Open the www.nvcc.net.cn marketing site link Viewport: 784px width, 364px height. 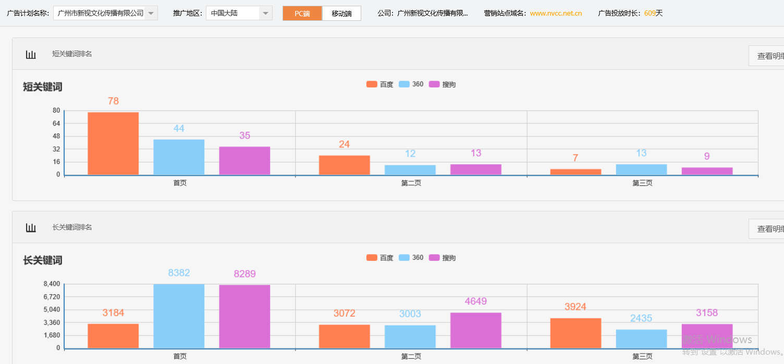coord(555,13)
